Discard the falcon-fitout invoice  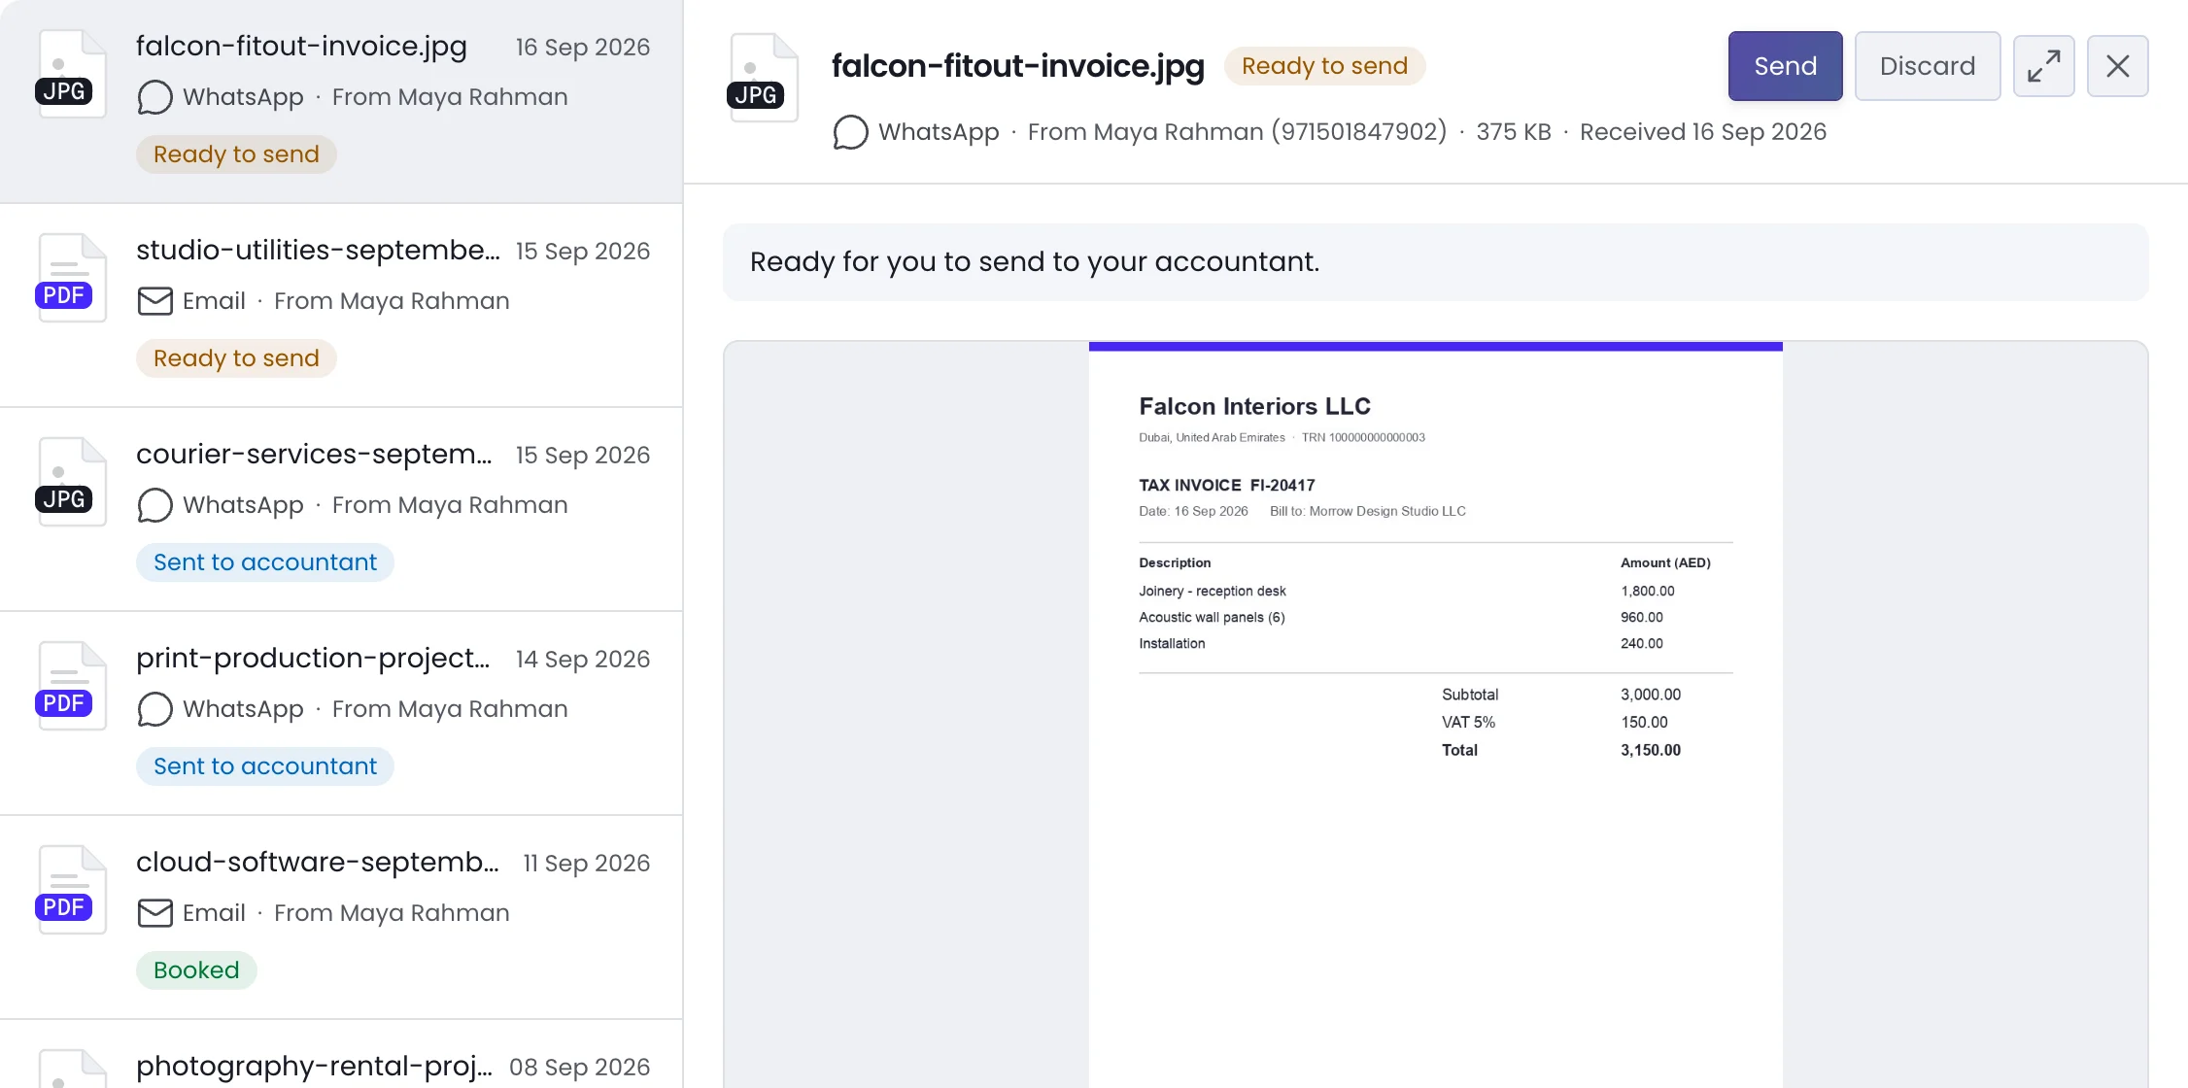pyautogui.click(x=1928, y=66)
